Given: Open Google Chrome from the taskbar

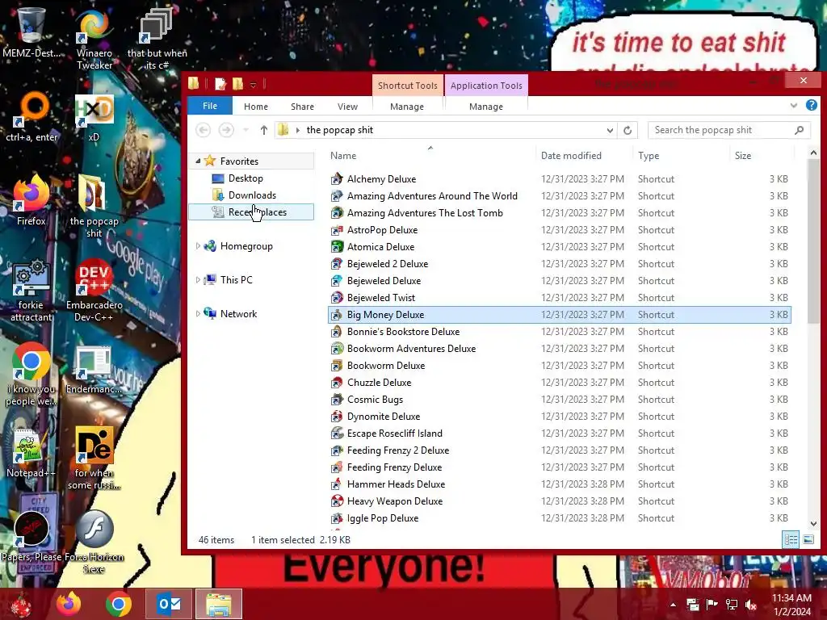Looking at the screenshot, I should point(119,604).
